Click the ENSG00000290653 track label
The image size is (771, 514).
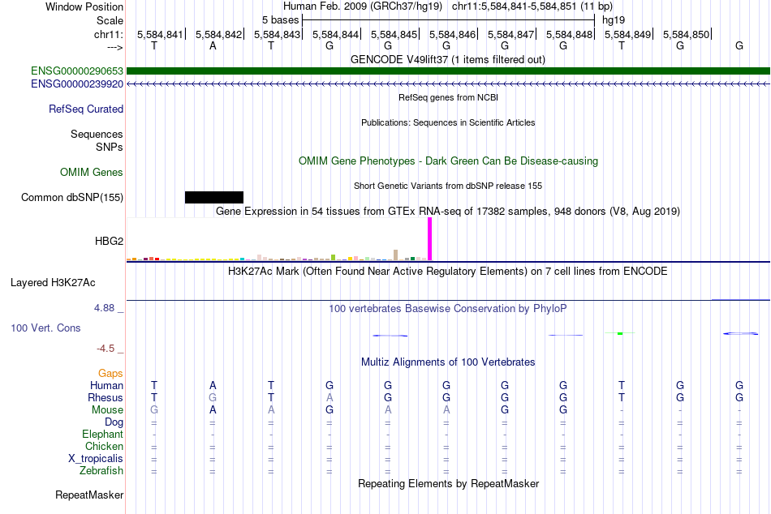pyautogui.click(x=77, y=71)
